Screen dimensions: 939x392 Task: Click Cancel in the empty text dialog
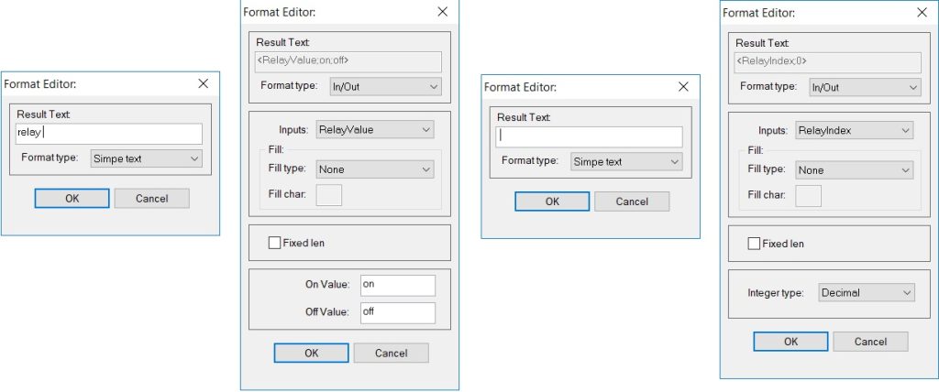click(x=632, y=201)
